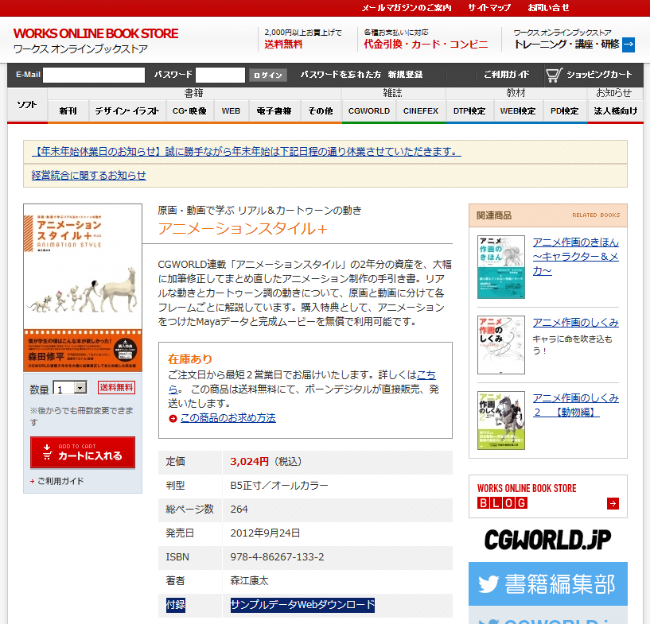
Task: Click the release date 2012年9月24日
Action: coord(265,533)
